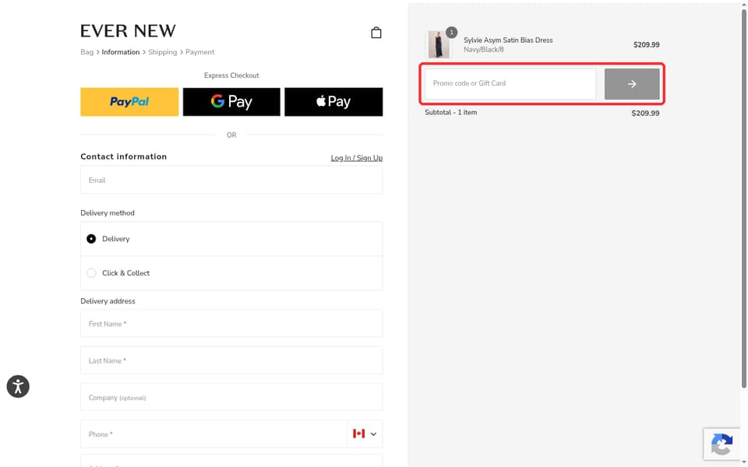Viewport: 748px width, 467px height.
Task: Pay with Google Pay button
Action: click(x=231, y=101)
